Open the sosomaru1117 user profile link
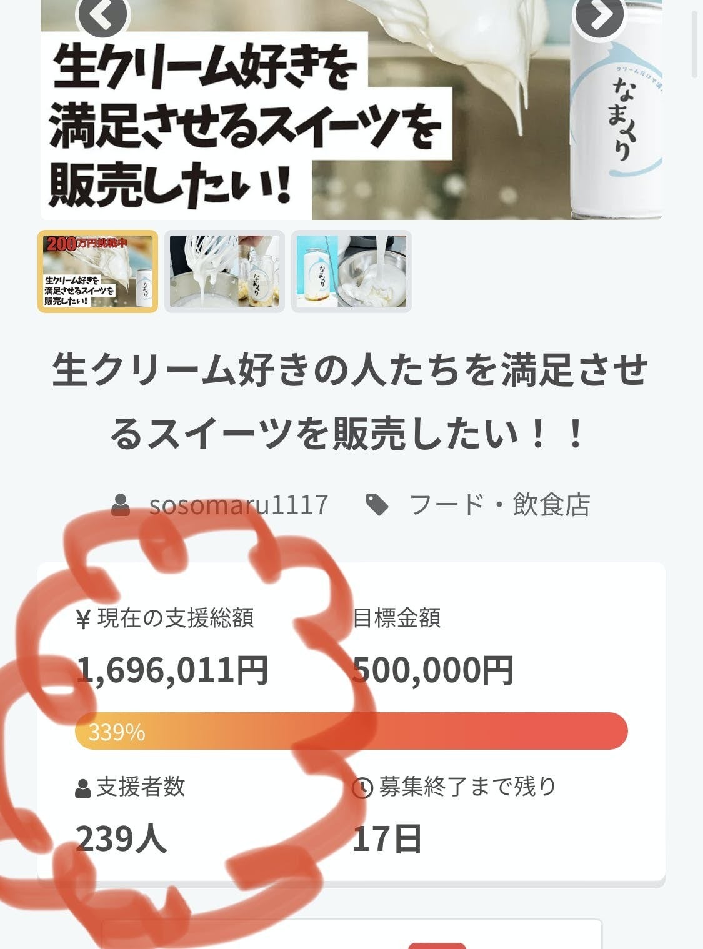The width and height of the screenshot is (703, 949). [x=239, y=505]
